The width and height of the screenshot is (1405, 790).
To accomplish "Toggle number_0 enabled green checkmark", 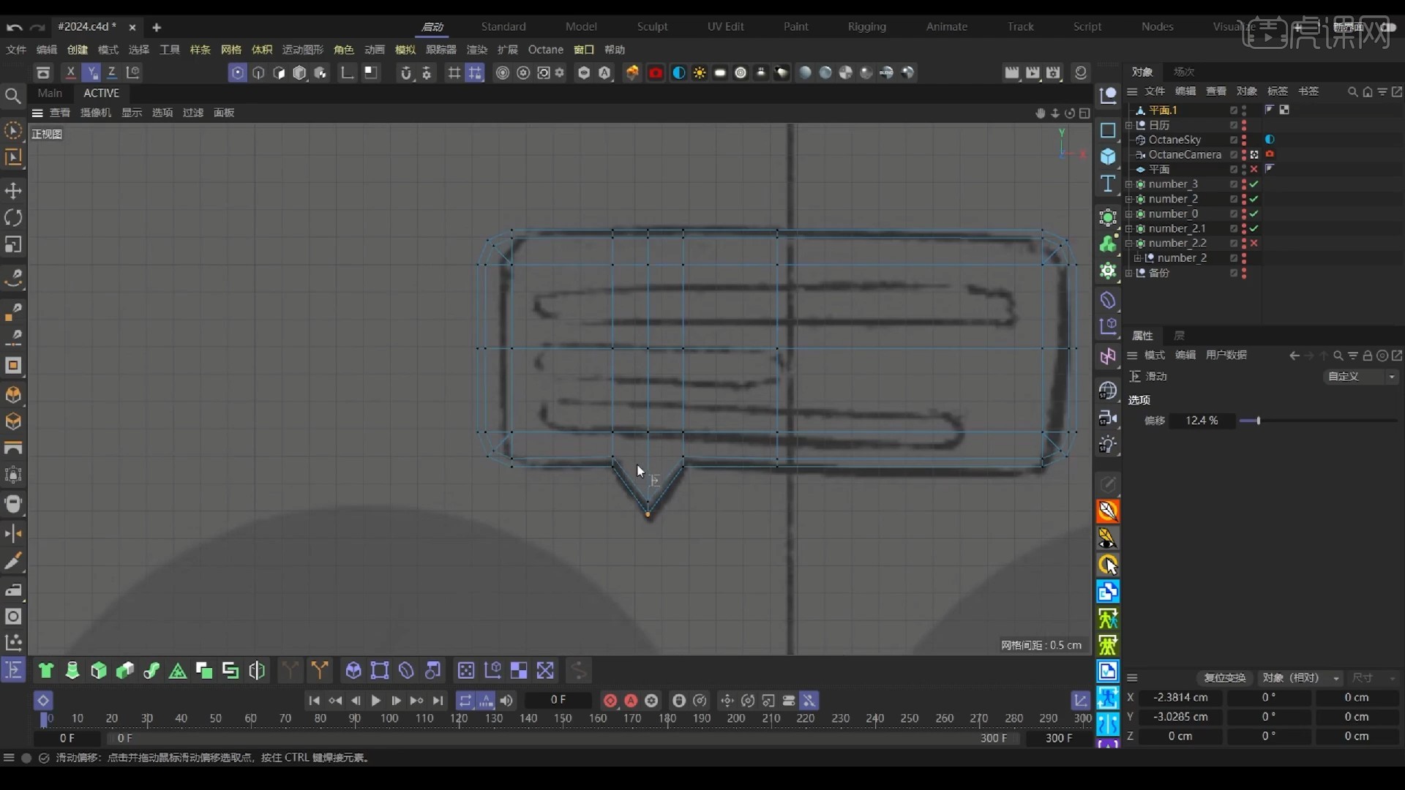I will point(1254,214).
